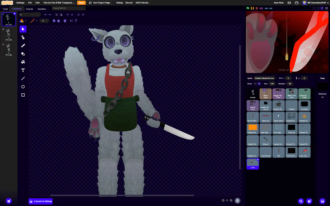Click the orange outline color swatch
The height and width of the screenshot is (206, 330).
(33, 21)
